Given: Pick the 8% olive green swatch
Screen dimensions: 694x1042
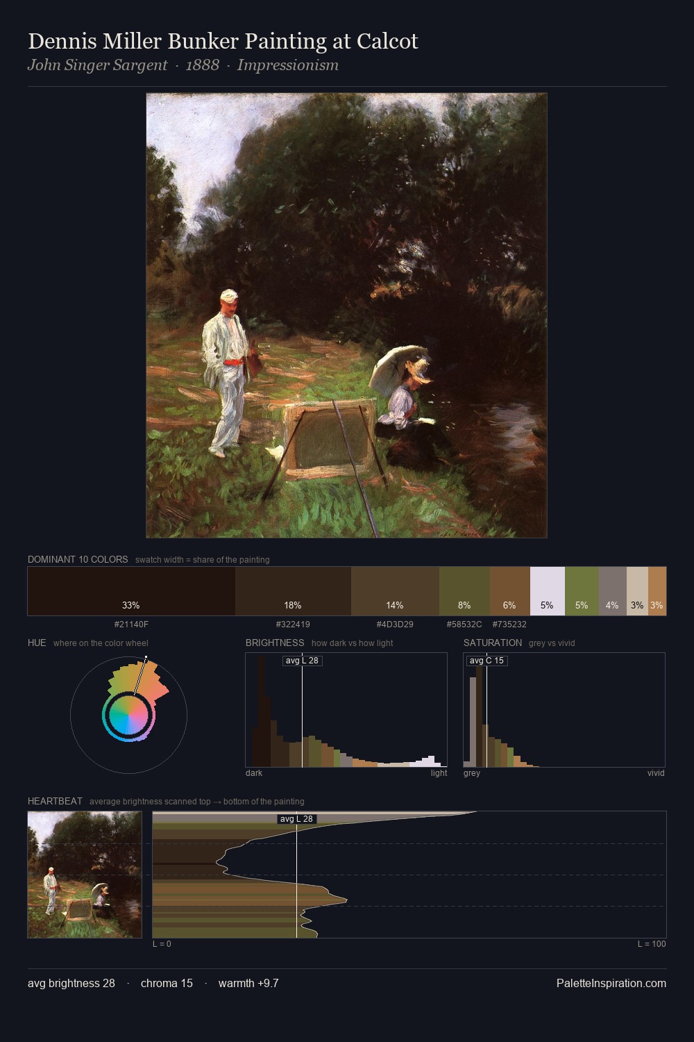Looking at the screenshot, I should [x=464, y=591].
